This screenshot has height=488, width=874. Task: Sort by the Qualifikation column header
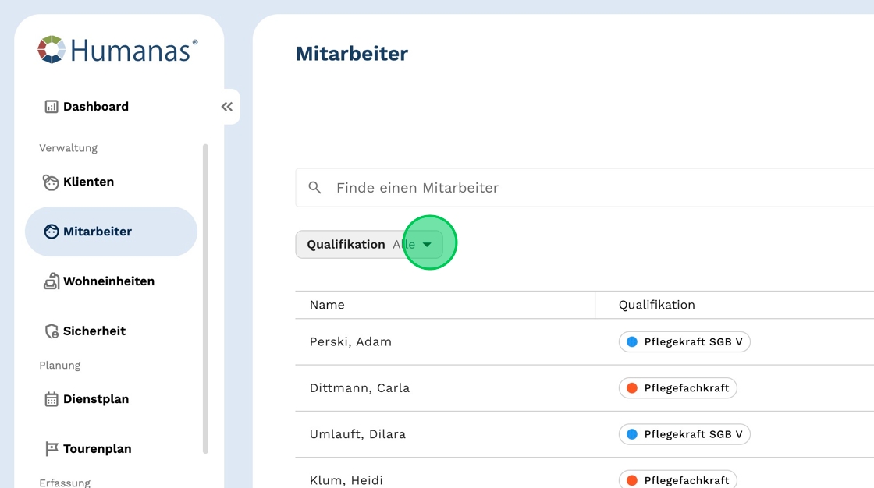click(x=656, y=305)
